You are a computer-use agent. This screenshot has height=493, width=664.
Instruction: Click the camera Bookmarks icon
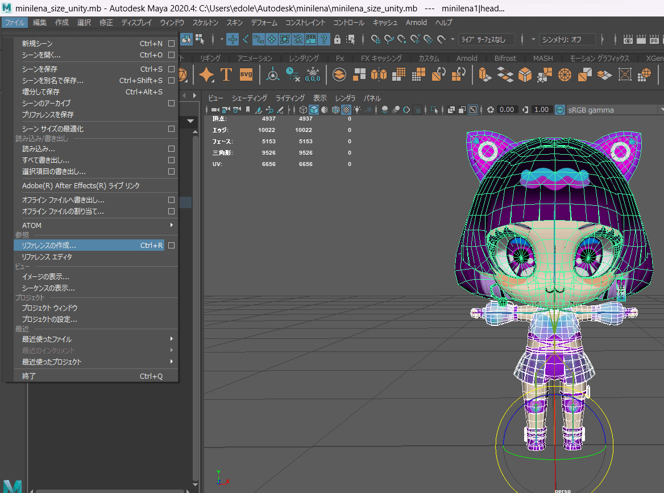(248, 110)
